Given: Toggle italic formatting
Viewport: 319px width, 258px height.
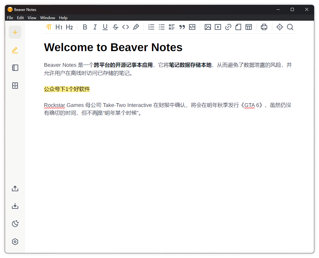Looking at the screenshot, I should coord(95,27).
